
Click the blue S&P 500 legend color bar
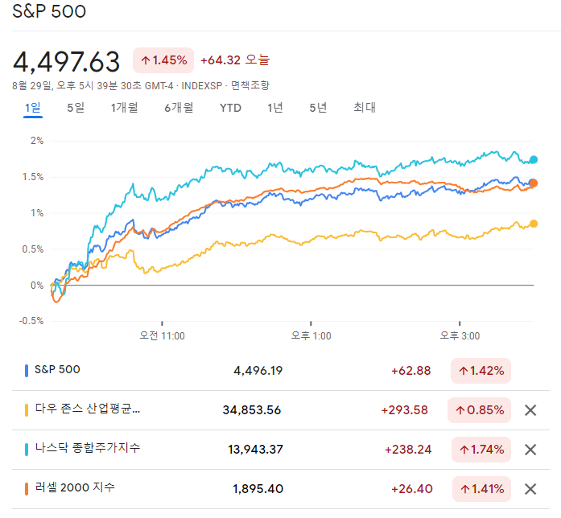26,371
